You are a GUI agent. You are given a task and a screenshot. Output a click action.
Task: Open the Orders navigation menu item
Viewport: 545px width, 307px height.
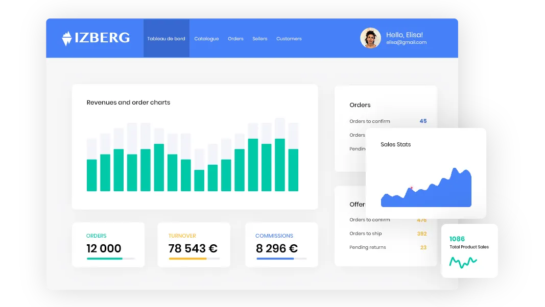point(235,39)
